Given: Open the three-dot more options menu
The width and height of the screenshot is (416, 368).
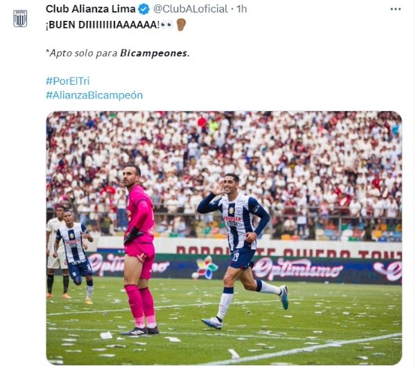Looking at the screenshot, I should pyautogui.click(x=395, y=9).
